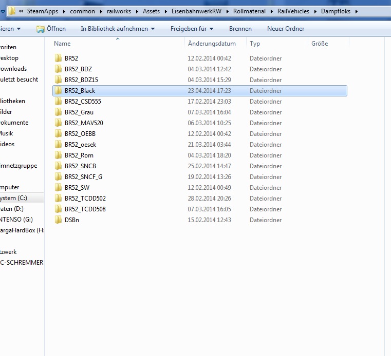Select Bibliotheken in navigation pane
The image size is (391, 356).
[12, 101]
